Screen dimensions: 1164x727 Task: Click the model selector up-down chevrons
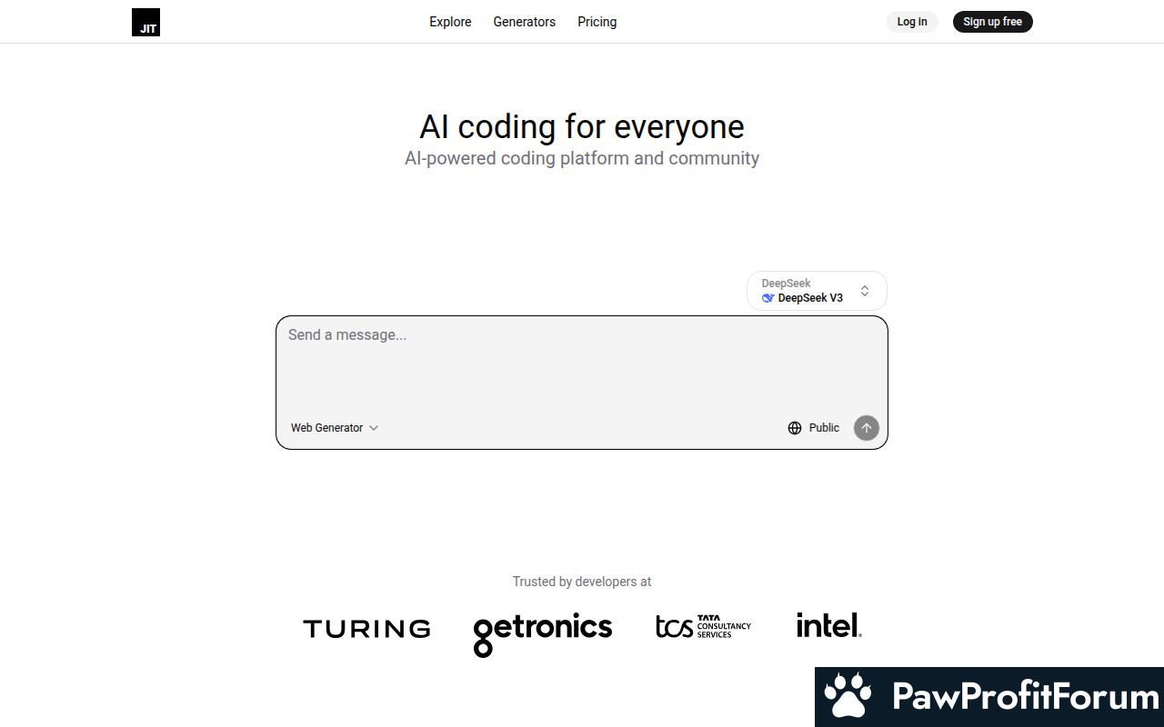coord(865,291)
